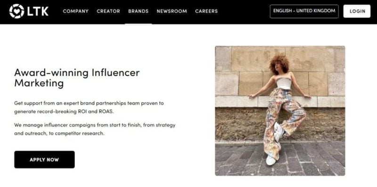Open the CREATOR navigation item
The width and height of the screenshot is (377, 187).
pos(108,11)
